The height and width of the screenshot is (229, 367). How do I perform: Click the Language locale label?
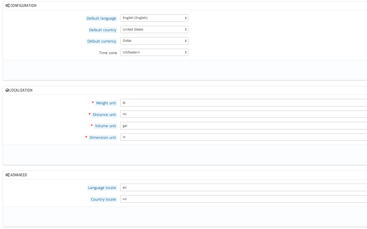coord(102,188)
